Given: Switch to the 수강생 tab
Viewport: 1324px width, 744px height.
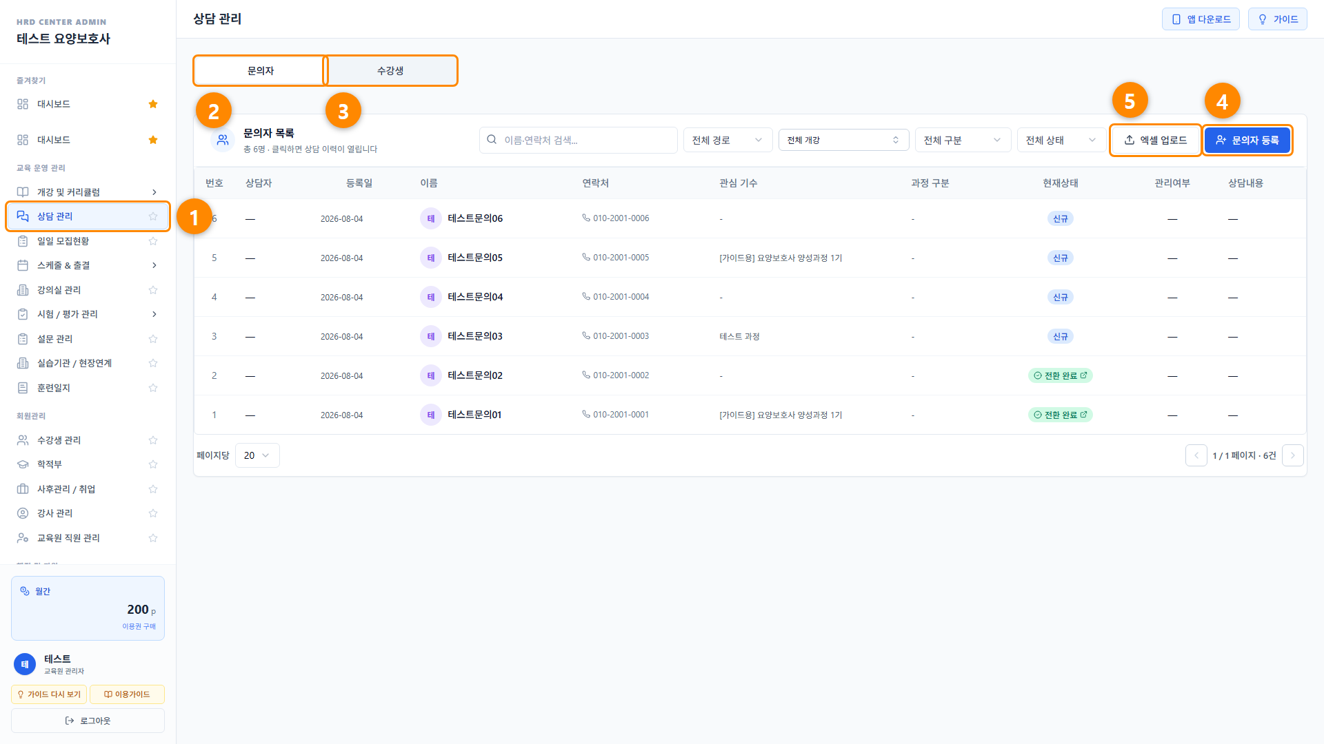Looking at the screenshot, I should [x=390, y=71].
